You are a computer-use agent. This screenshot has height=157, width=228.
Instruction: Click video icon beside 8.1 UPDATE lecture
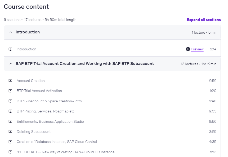(x=10, y=152)
